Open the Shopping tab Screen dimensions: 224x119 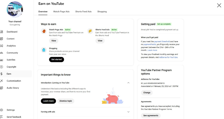click(102, 11)
